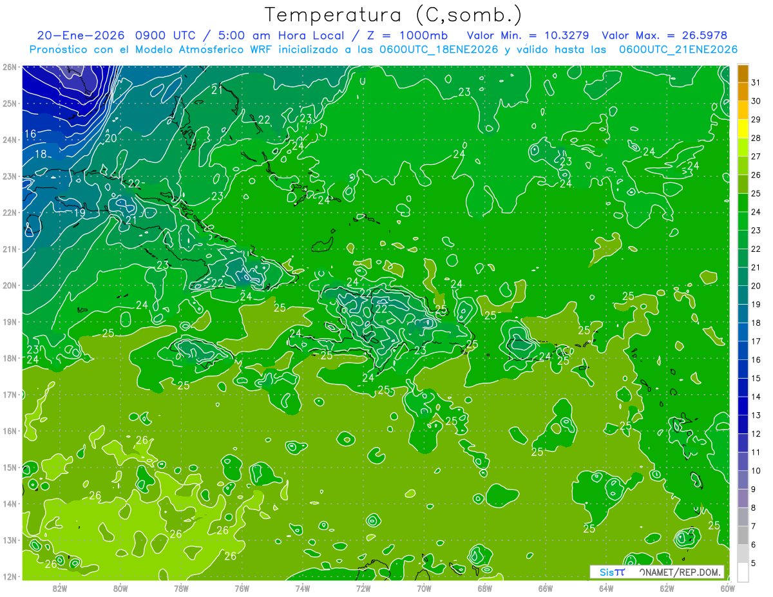Click latitude axis label '23N'

coord(8,176)
